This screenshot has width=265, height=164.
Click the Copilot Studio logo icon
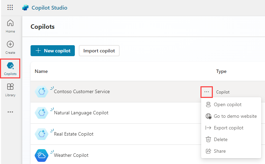pos(25,8)
